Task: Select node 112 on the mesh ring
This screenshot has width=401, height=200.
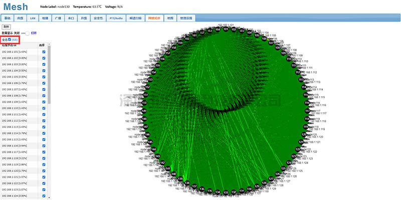Action: [x=298, y=72]
